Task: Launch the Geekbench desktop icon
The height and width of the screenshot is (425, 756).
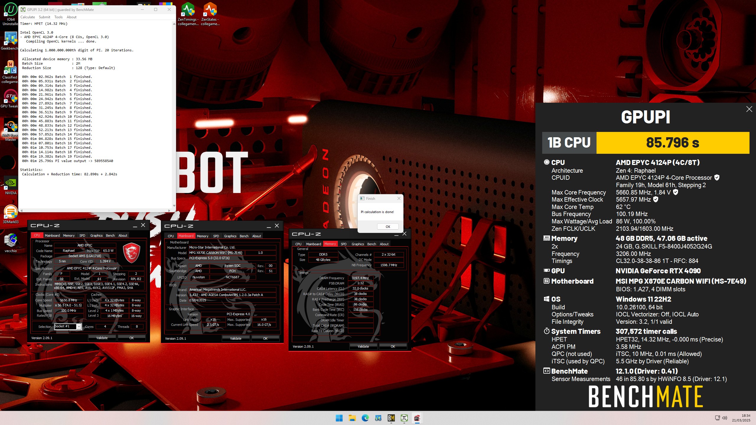Action: click(x=10, y=41)
